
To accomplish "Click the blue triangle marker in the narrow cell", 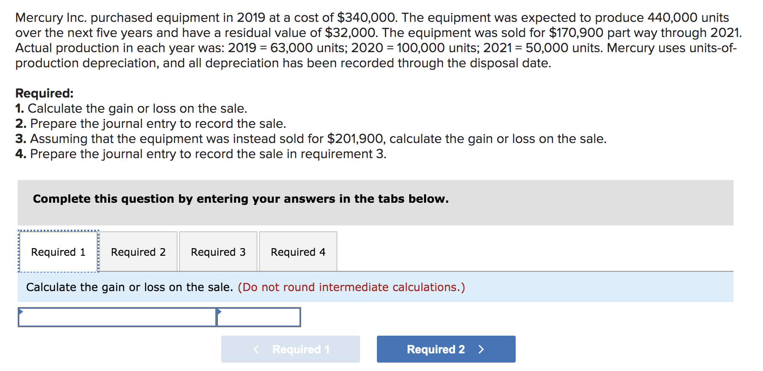I will point(219,312).
